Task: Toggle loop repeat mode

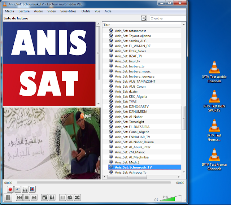Action: coord(70,197)
